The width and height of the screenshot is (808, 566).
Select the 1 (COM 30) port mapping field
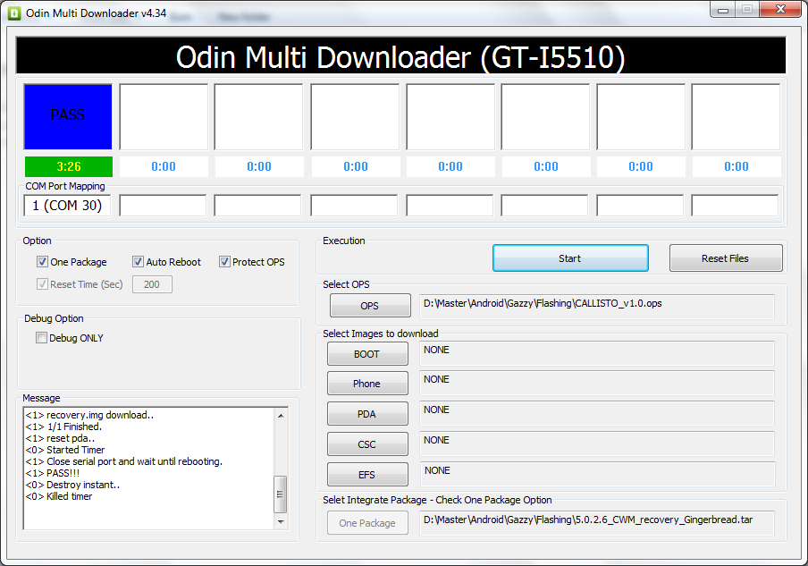click(x=66, y=205)
